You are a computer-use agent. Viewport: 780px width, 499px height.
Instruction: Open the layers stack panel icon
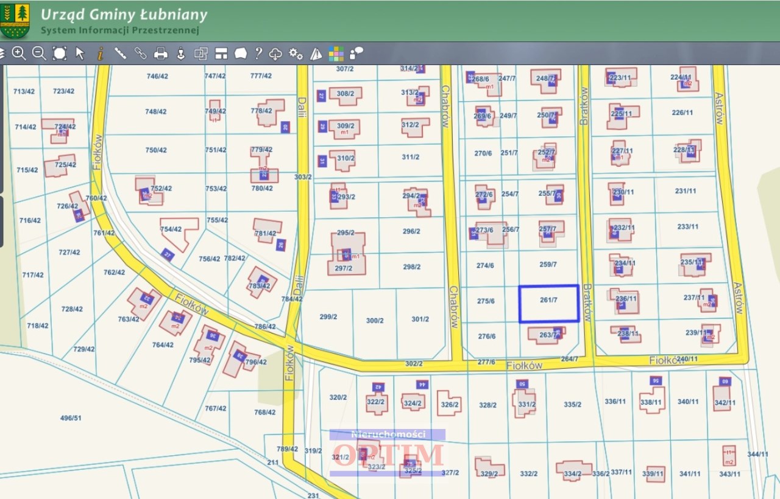(1, 53)
